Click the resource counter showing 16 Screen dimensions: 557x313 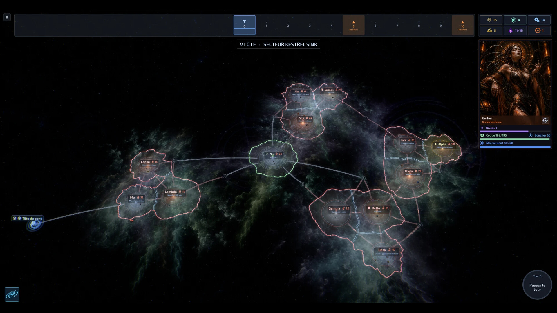[491, 20]
